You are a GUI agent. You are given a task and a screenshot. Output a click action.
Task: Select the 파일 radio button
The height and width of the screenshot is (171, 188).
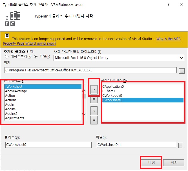(x=36, y=56)
